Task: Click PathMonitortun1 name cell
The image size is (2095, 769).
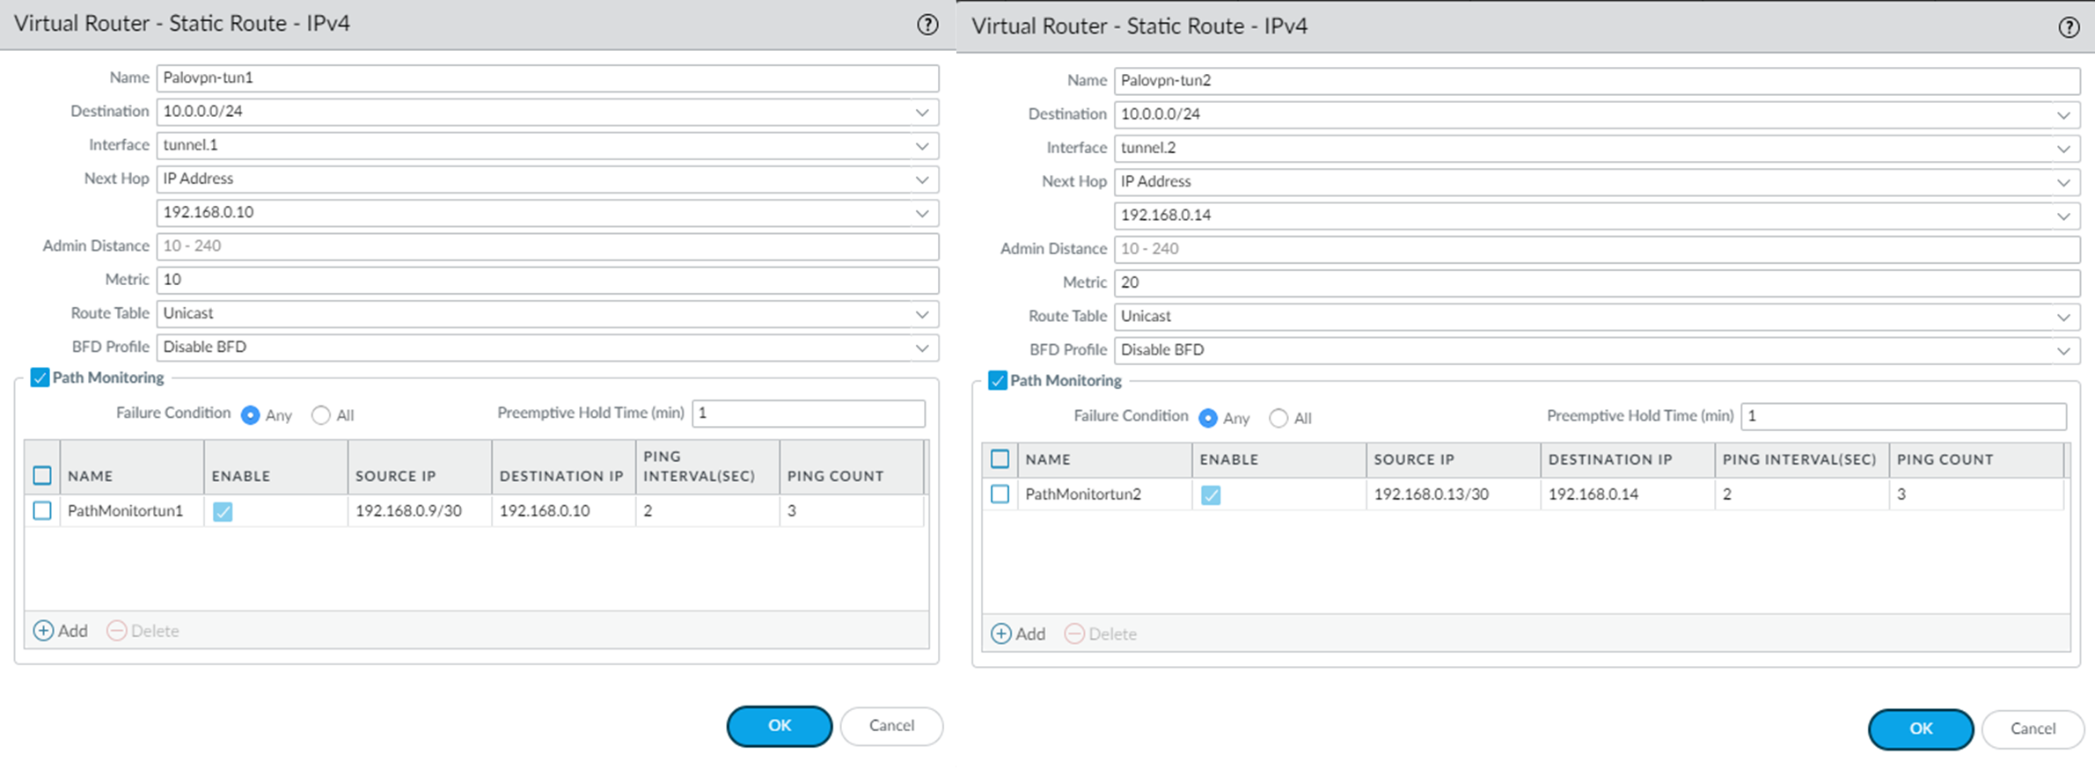Action: 132,510
